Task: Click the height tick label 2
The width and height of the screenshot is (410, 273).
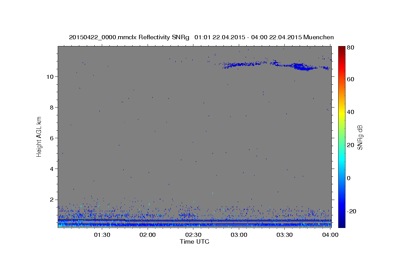Action: [52, 199]
